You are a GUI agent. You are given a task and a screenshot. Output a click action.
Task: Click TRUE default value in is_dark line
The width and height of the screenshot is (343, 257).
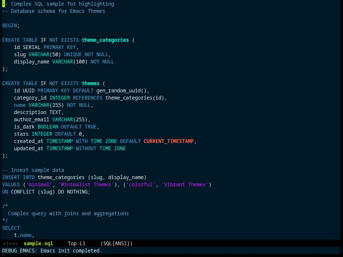pos(91,127)
